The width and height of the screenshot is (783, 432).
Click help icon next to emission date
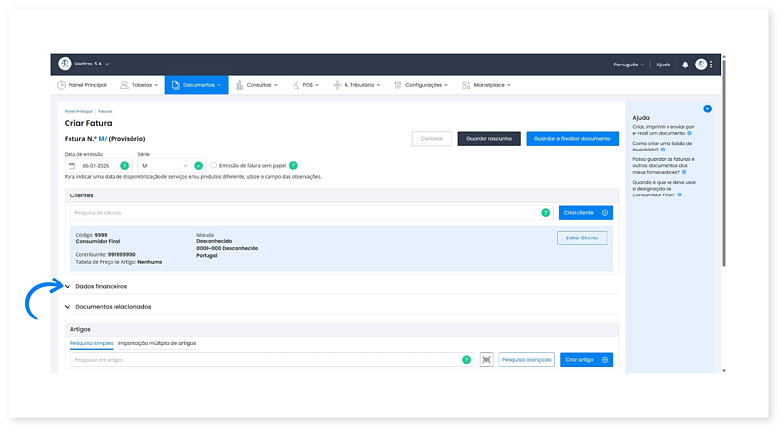[x=124, y=166]
